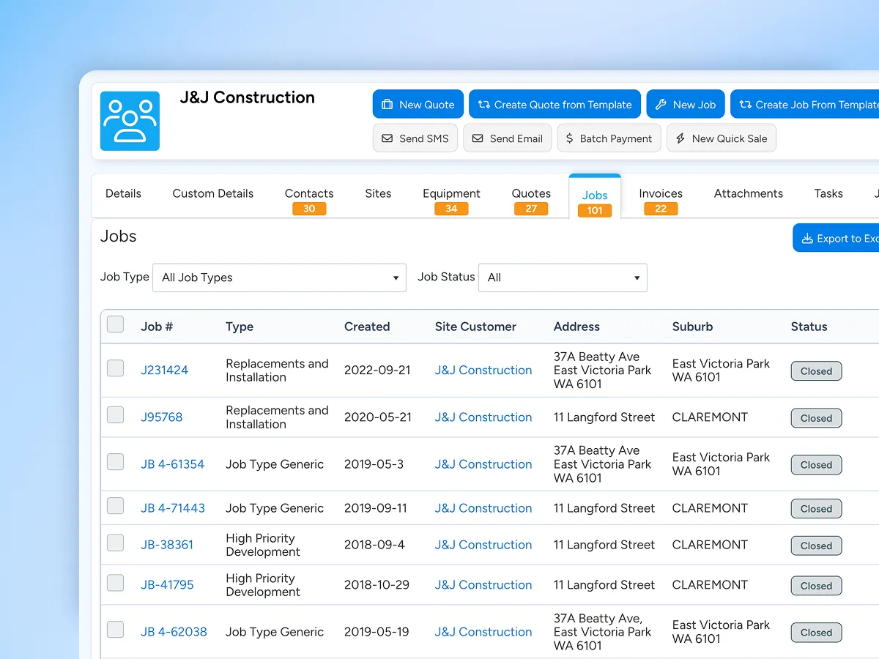
Task: Click the lightning icon on New Quick Sale
Action: tap(680, 138)
